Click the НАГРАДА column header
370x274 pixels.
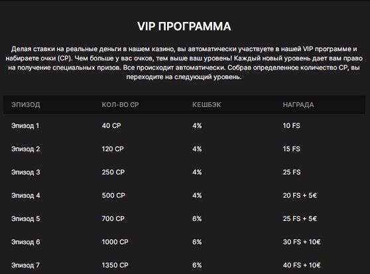(x=298, y=105)
